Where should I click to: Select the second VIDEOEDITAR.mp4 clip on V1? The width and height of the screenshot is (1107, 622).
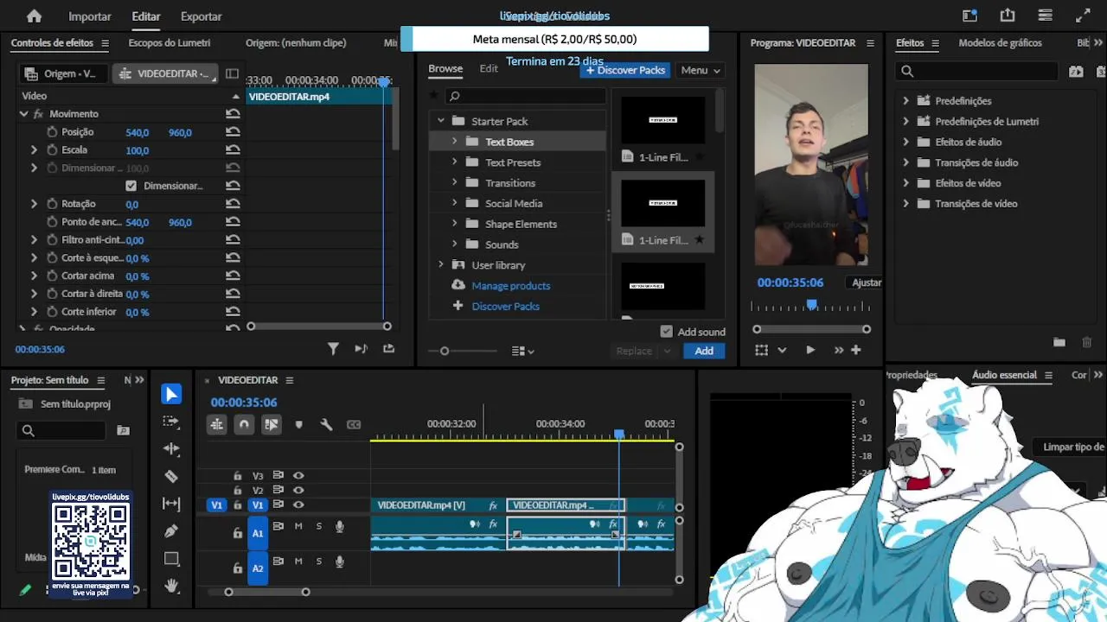(565, 505)
